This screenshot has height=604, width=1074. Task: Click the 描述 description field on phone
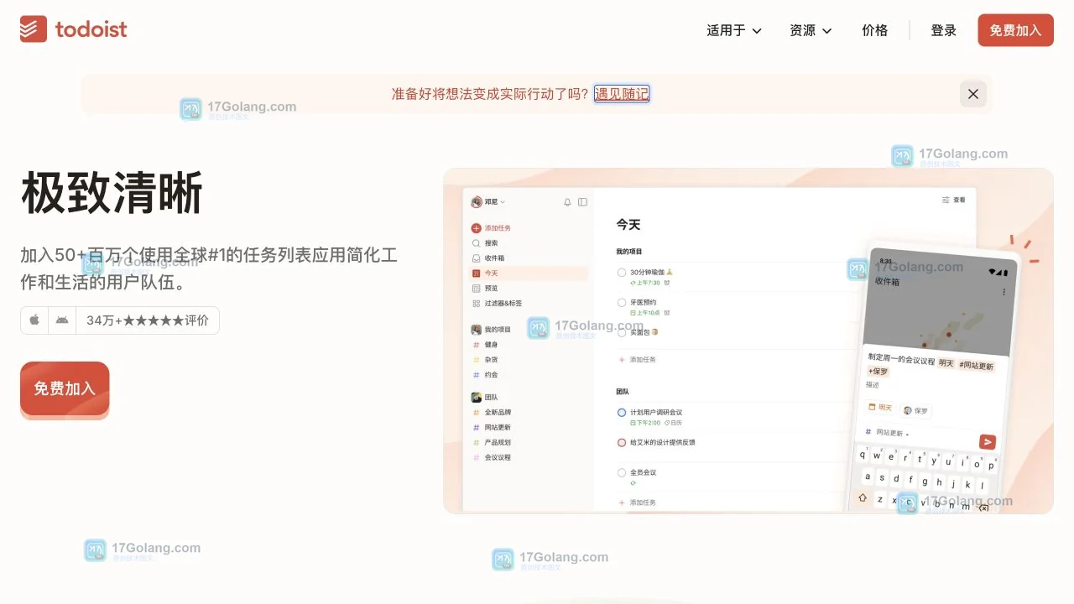873,385
